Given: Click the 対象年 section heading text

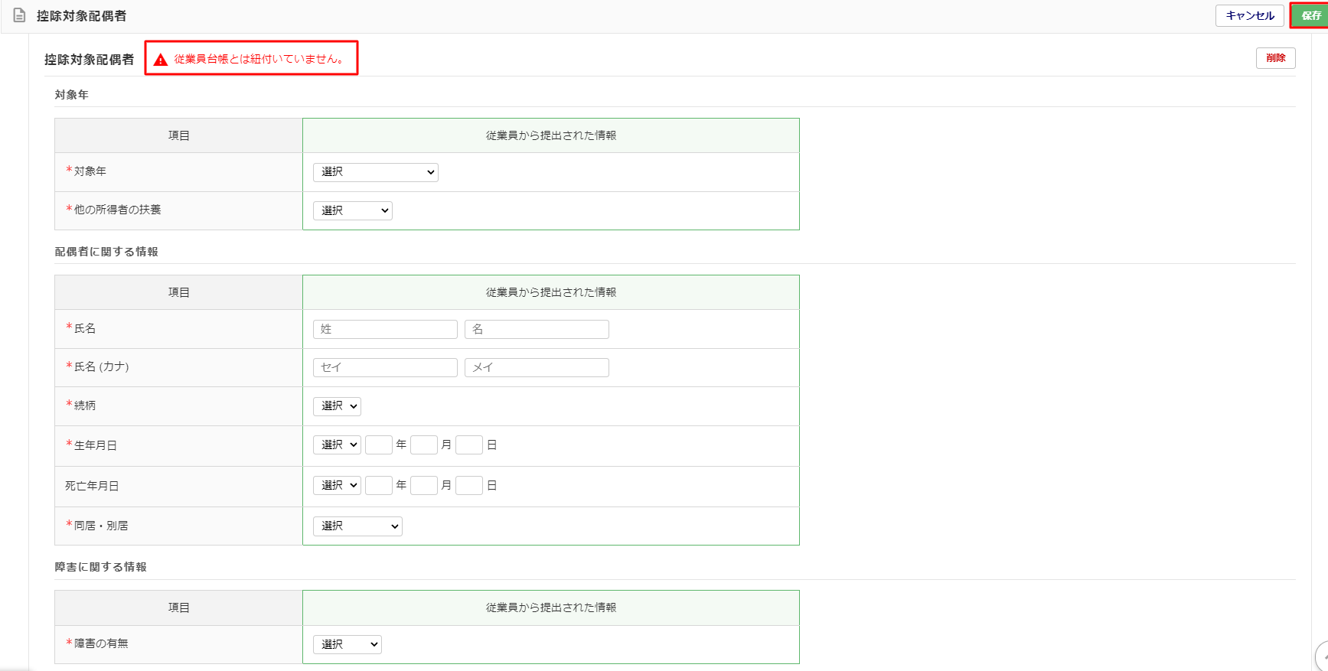Looking at the screenshot, I should click(x=72, y=95).
